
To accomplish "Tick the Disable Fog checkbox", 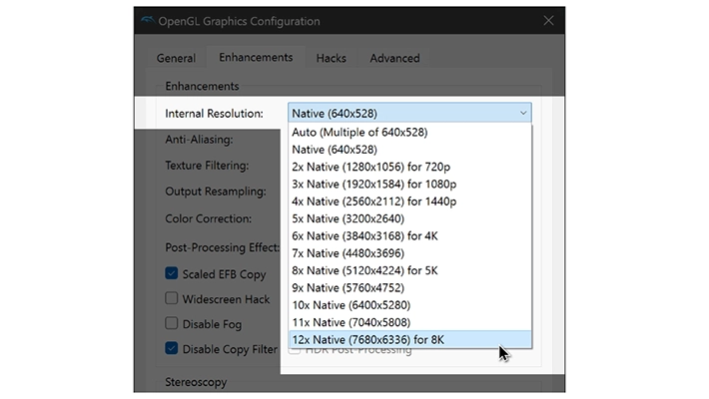I will tap(172, 323).
